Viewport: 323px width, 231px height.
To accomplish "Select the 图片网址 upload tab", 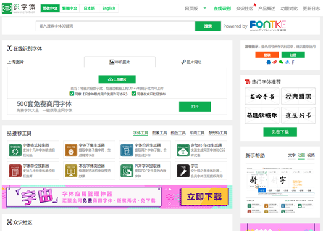I will coord(191,62).
